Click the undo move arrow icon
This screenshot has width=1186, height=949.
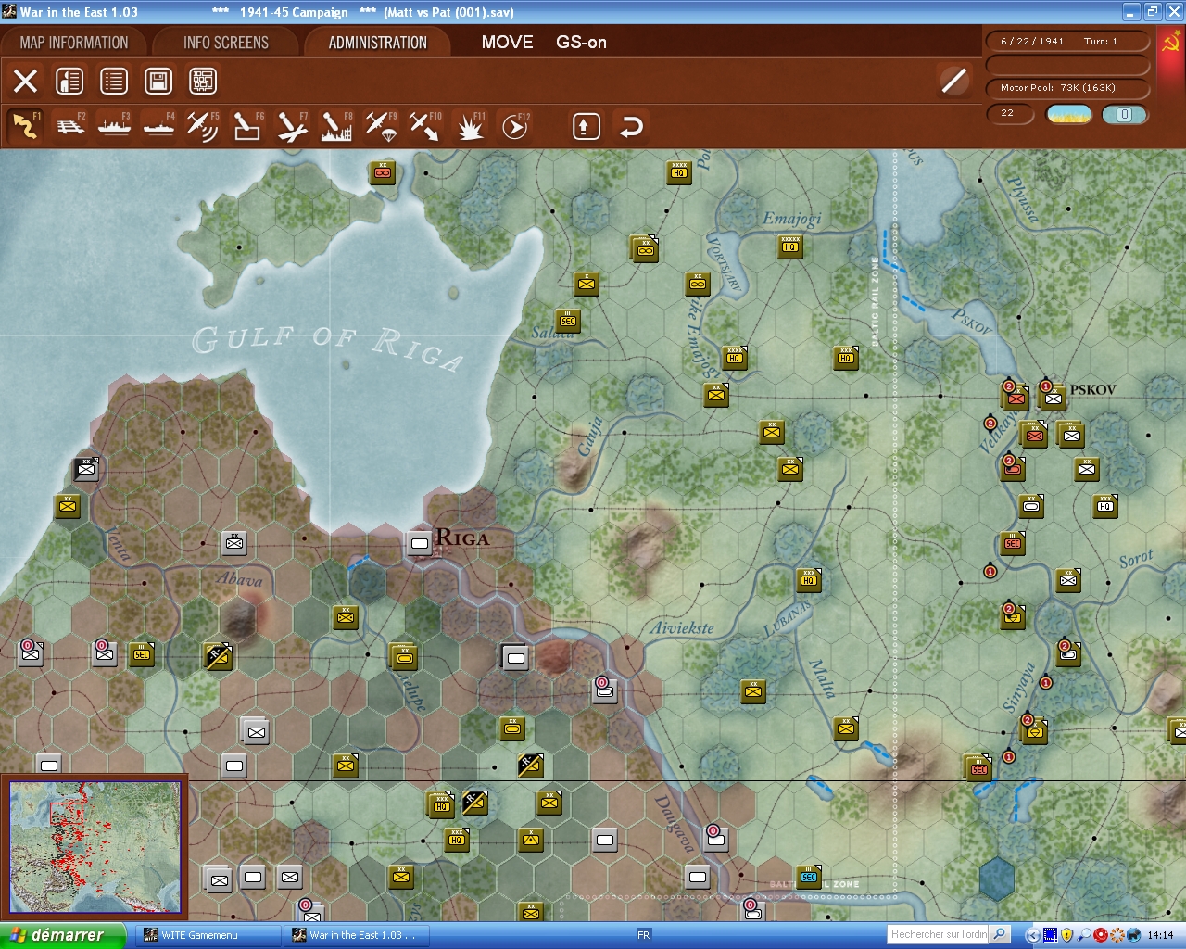click(x=630, y=126)
